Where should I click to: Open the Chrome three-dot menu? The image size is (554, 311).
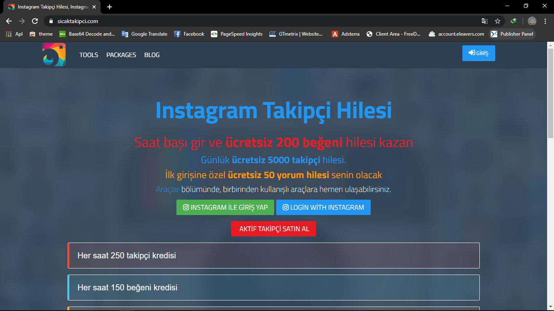pyautogui.click(x=545, y=21)
